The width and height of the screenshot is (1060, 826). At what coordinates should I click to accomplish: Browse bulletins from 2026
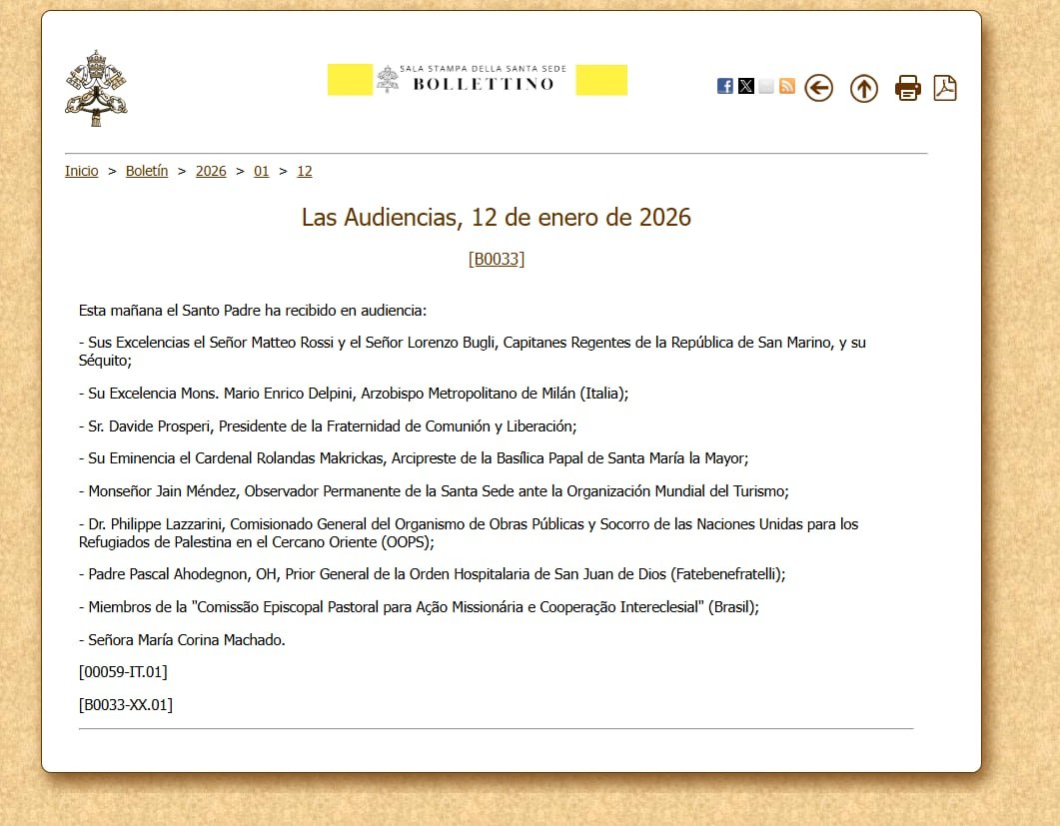(x=211, y=171)
